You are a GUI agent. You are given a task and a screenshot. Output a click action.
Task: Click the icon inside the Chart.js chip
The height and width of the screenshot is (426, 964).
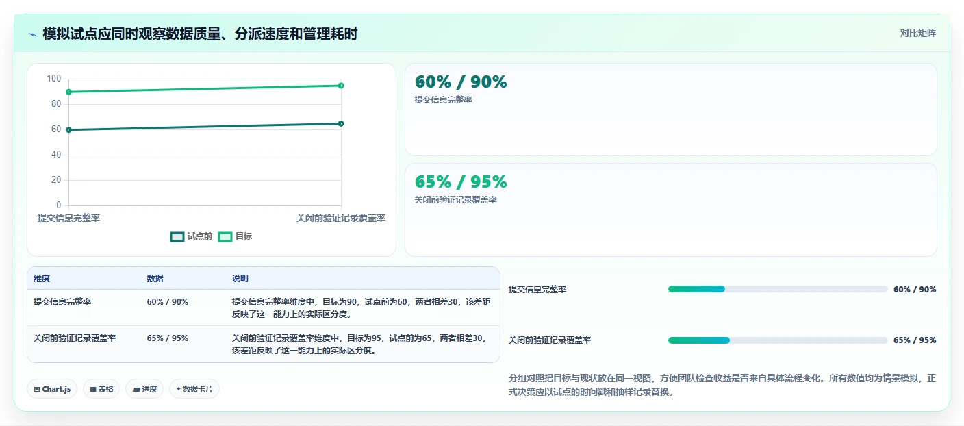point(37,389)
